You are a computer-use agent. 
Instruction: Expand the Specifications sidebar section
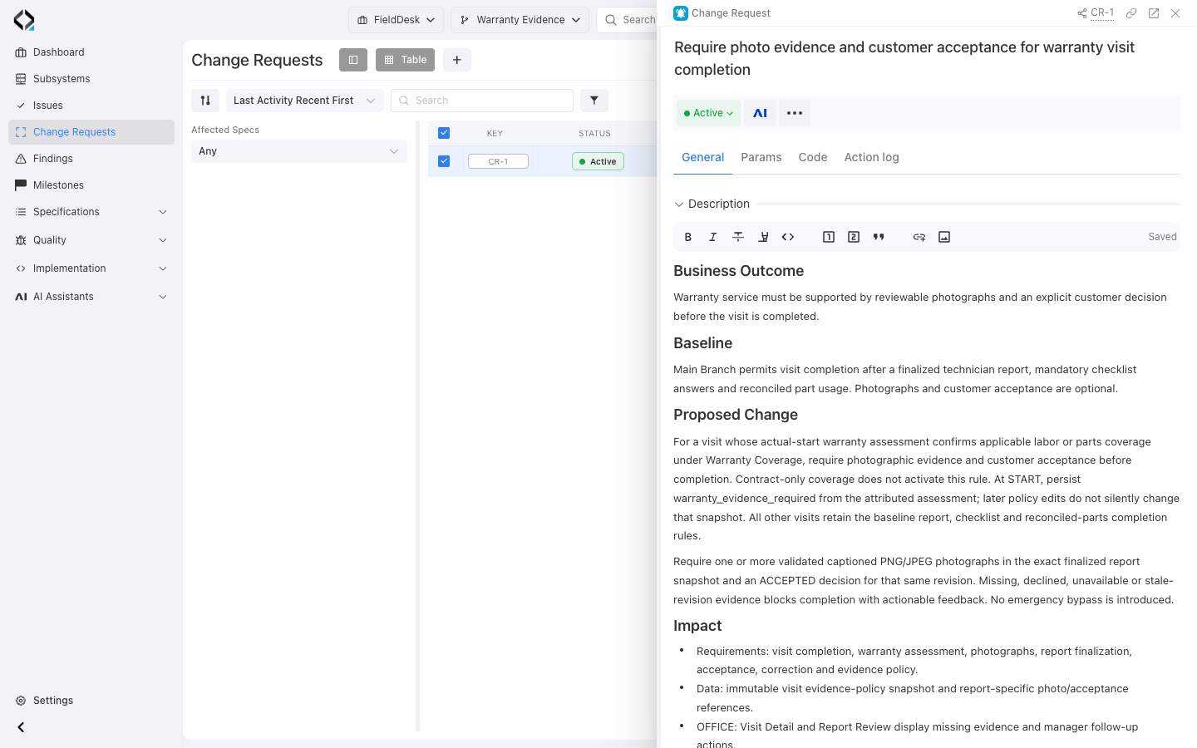point(91,212)
